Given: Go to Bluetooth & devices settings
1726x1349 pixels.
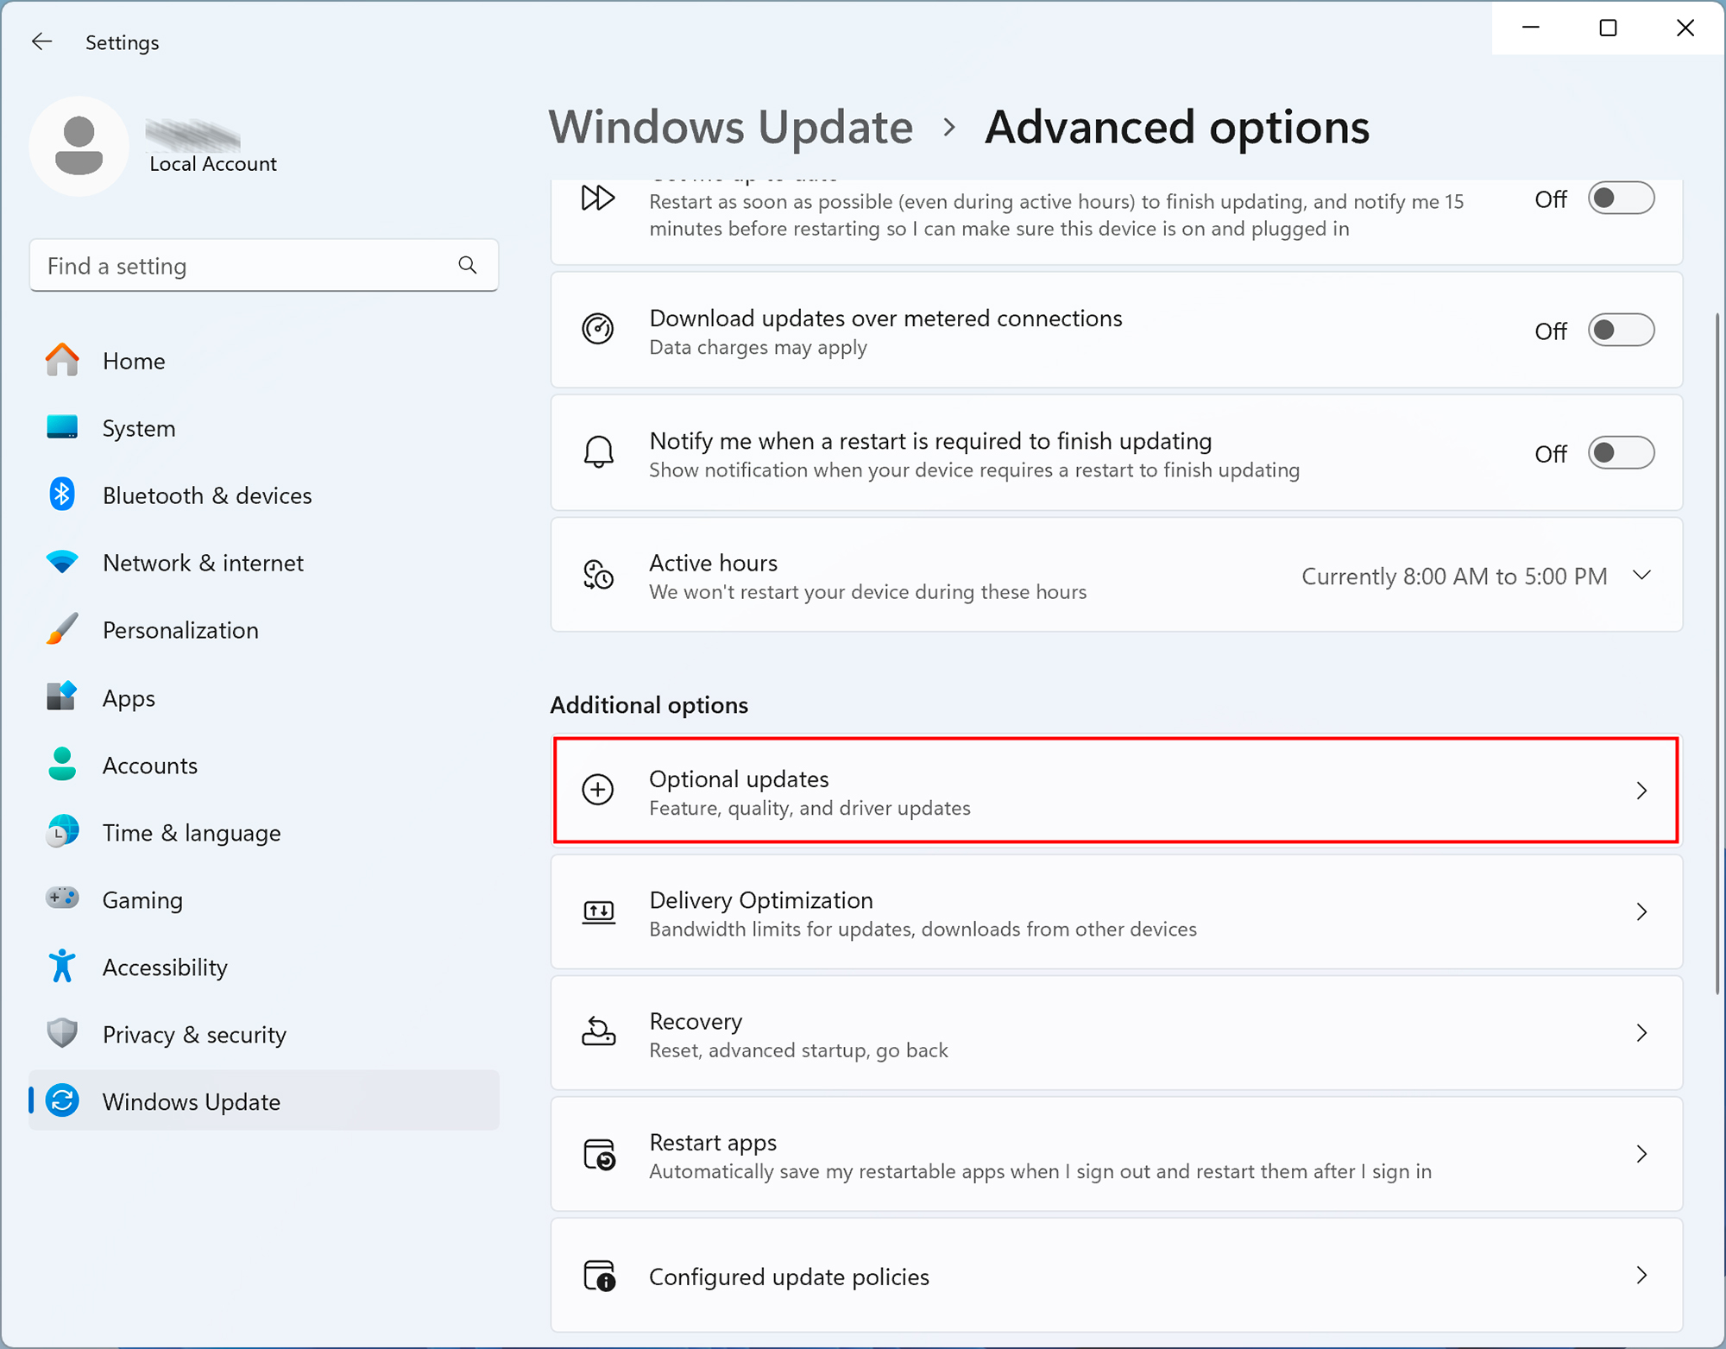Looking at the screenshot, I should click(263, 495).
